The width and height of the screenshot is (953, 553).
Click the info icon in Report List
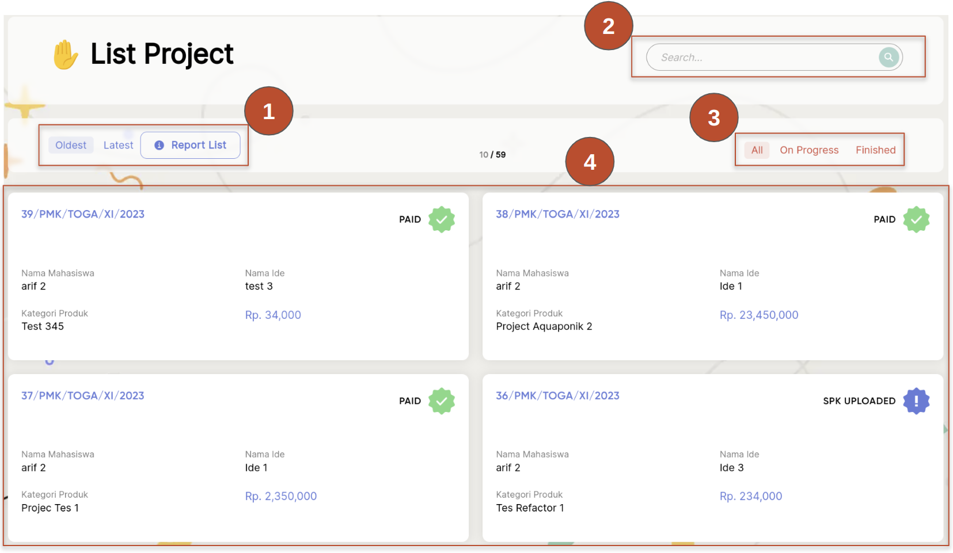(160, 146)
